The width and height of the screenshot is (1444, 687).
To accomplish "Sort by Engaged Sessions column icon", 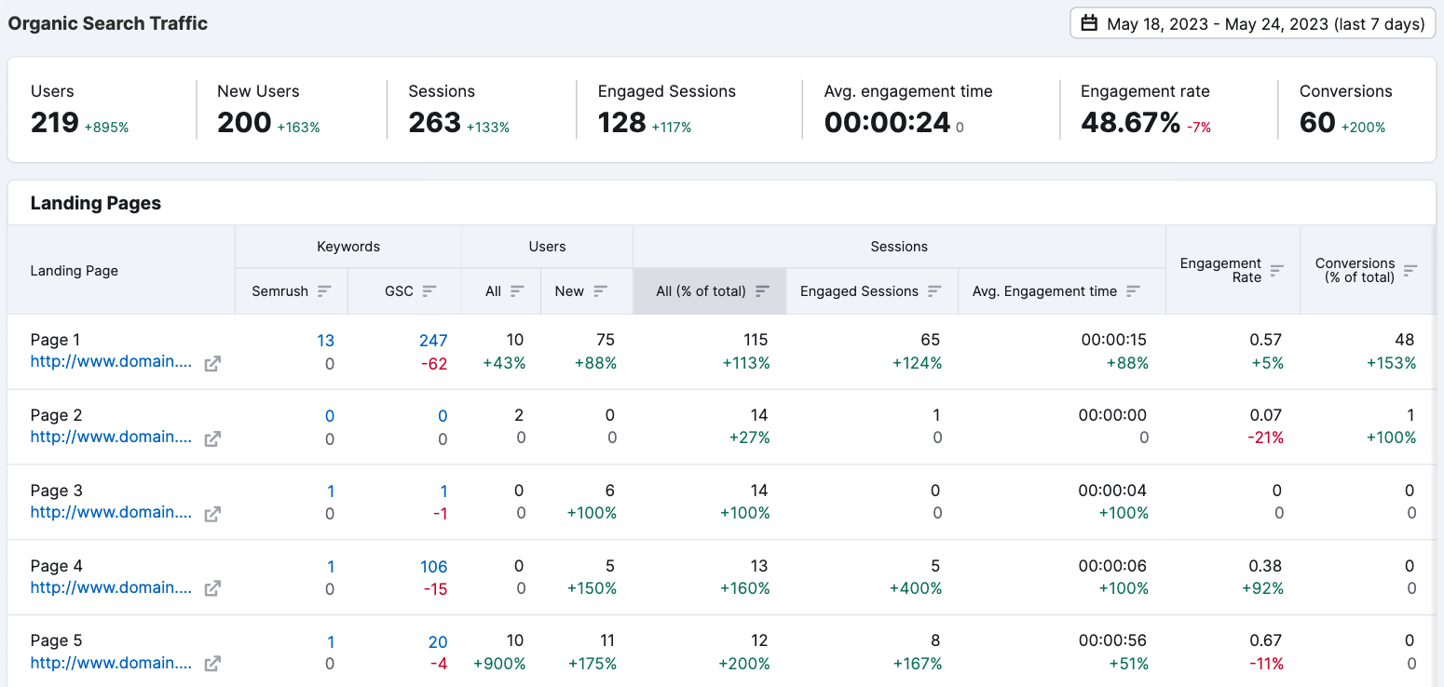I will 935,291.
